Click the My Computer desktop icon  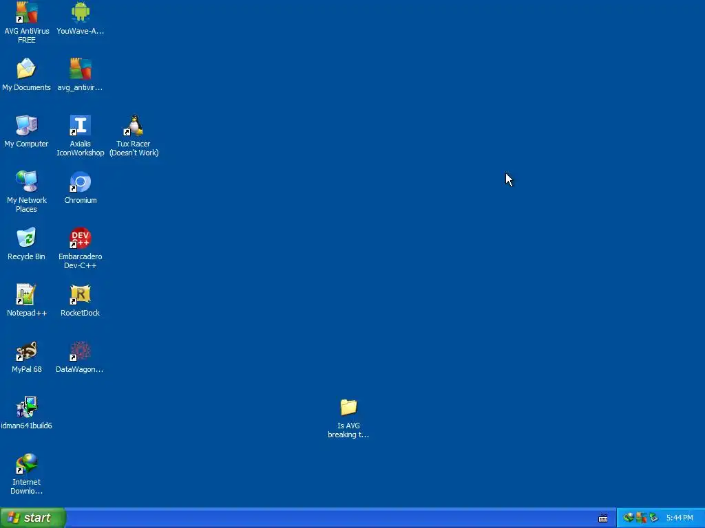pyautogui.click(x=27, y=125)
